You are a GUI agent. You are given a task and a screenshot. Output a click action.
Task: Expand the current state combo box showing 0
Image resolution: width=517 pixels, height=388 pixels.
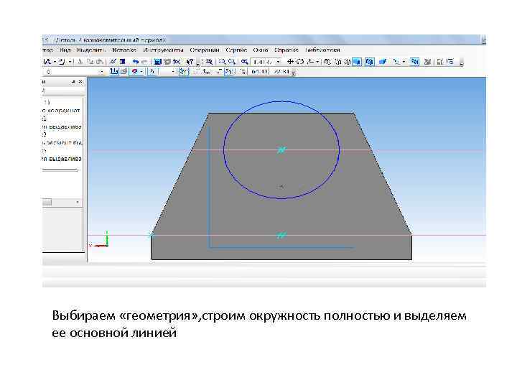click(x=101, y=72)
